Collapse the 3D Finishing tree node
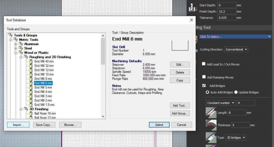Viewport: 274px width, 147px height. pos(21,109)
